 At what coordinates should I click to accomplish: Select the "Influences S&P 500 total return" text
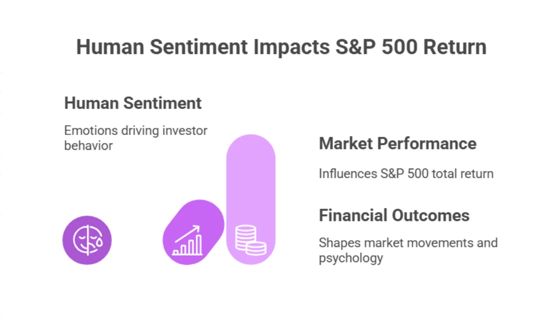point(406,174)
